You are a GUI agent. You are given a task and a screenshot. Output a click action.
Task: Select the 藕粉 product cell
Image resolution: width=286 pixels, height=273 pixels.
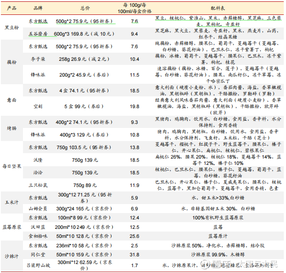(x=12, y=62)
